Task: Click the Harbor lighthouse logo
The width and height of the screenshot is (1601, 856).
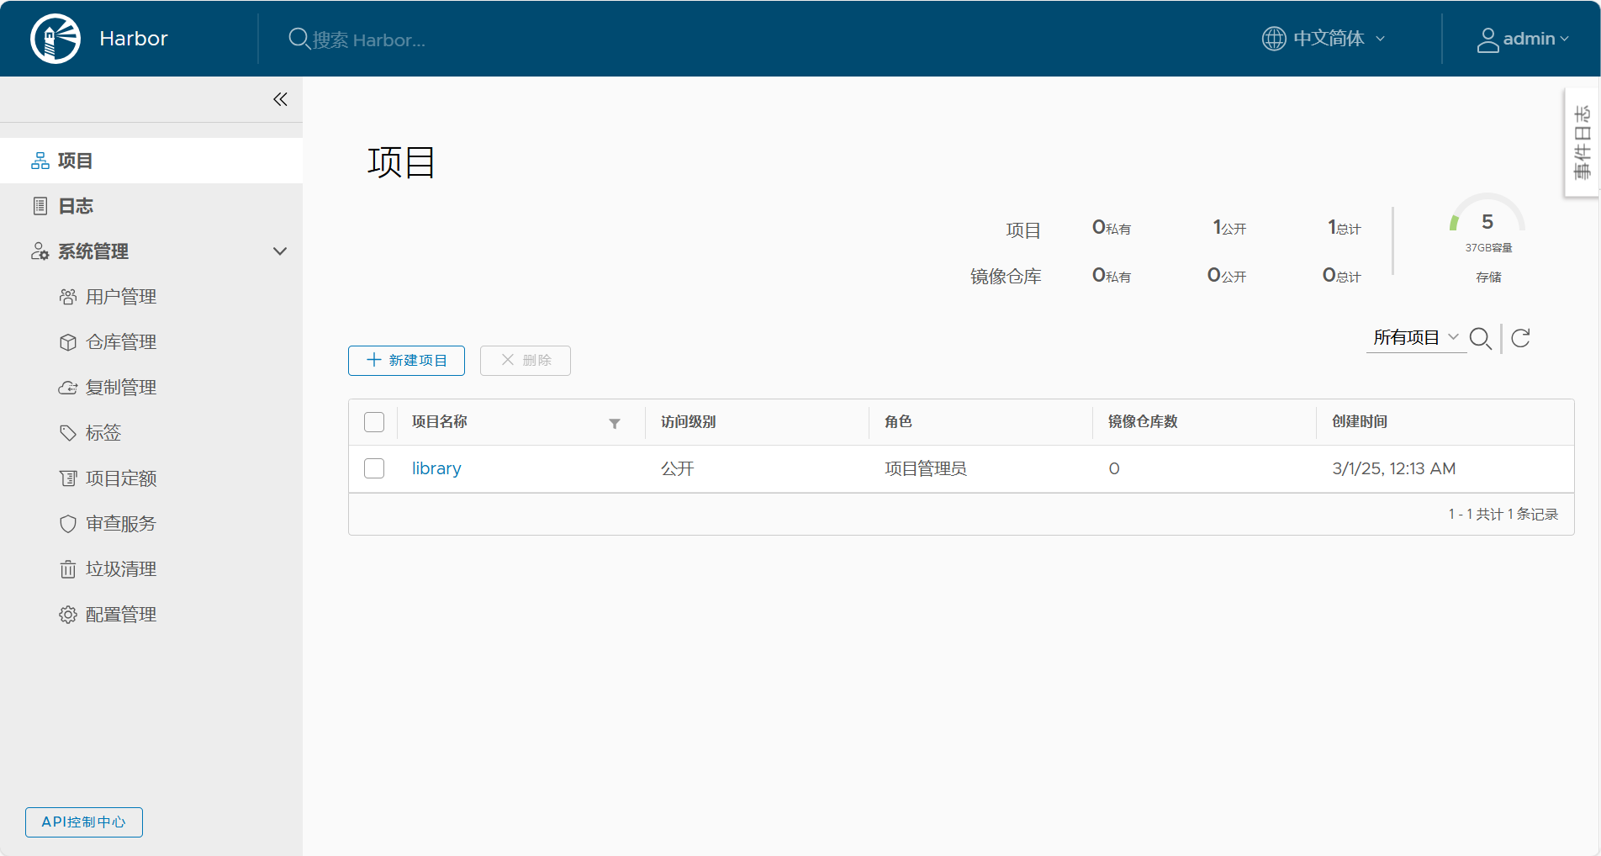Action: click(x=55, y=39)
